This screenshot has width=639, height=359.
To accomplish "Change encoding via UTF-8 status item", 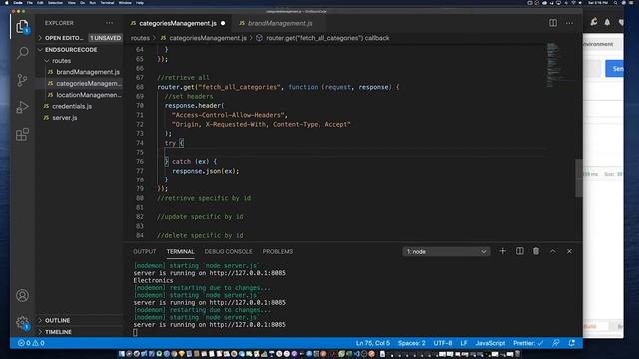I will pos(443,343).
